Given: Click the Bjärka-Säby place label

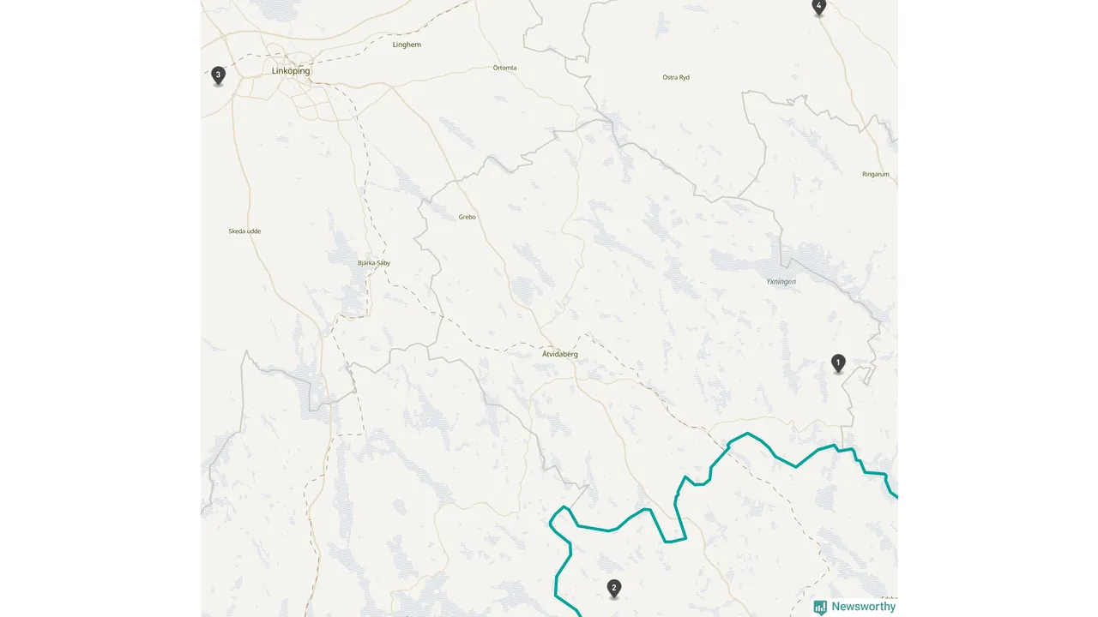Looking at the screenshot, I should 374,263.
